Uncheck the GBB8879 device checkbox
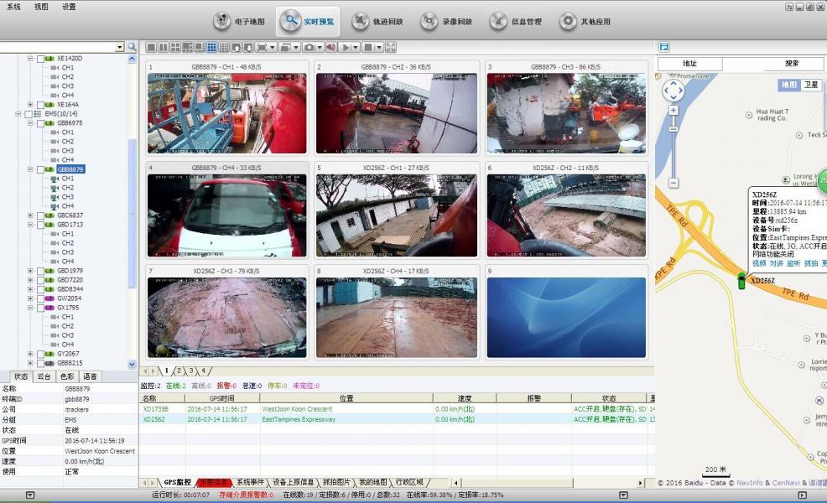This screenshot has height=503, width=827. tap(40, 169)
